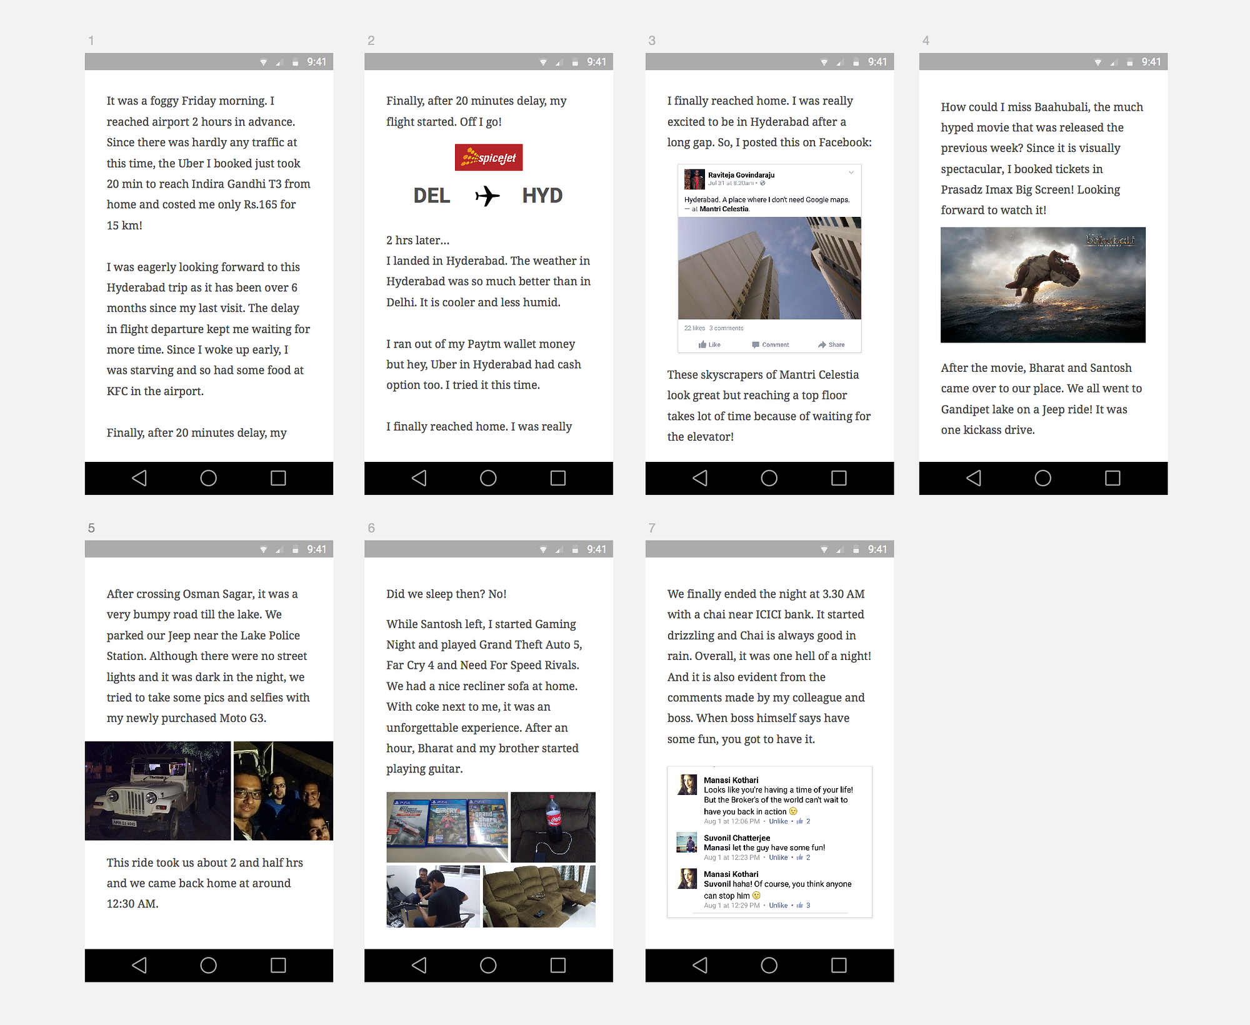Screen dimensions: 1250x1025
Task: Click Share on the Facebook post
Action: (x=831, y=345)
